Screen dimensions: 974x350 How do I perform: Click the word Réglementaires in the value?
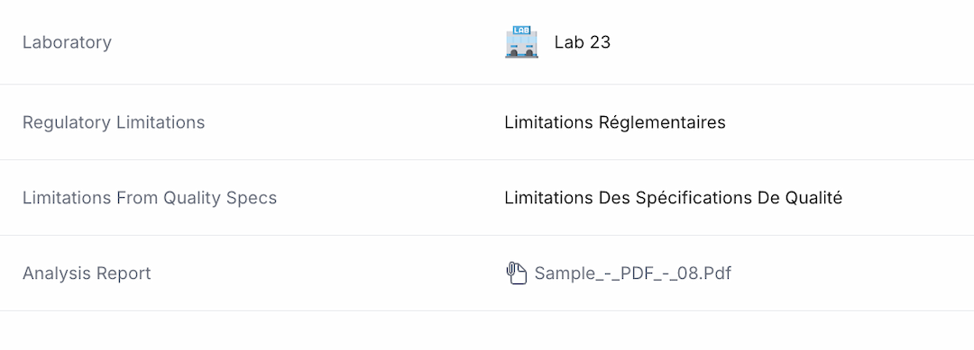click(662, 122)
